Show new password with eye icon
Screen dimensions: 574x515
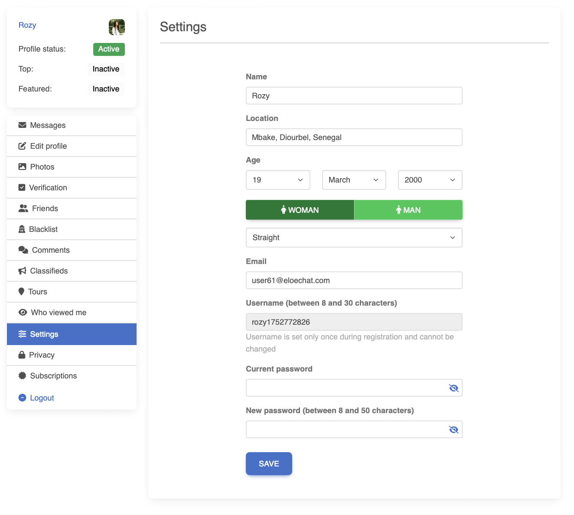click(x=453, y=430)
